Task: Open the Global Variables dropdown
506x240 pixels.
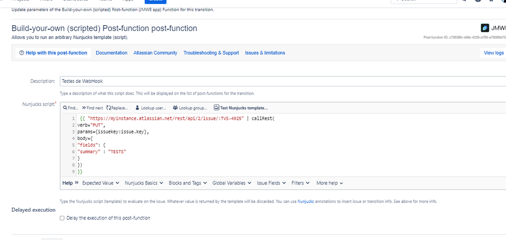Action: [x=231, y=183]
